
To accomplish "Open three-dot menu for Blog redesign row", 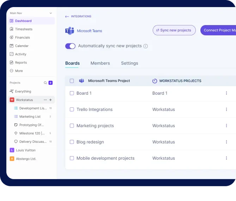I will pos(226,142).
